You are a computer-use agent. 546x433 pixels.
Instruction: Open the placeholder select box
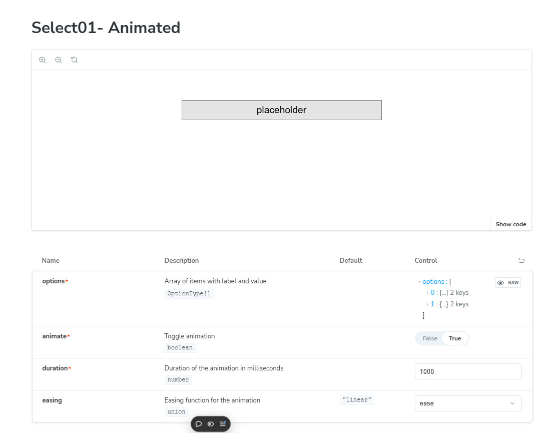[x=281, y=110]
